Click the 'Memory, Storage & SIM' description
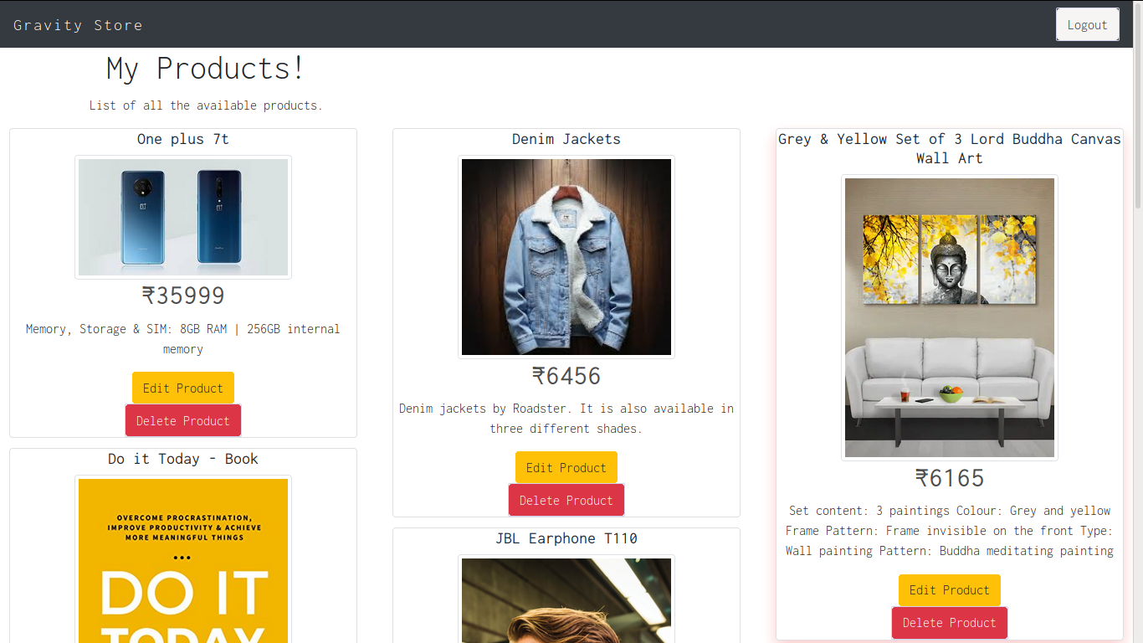 (183, 339)
